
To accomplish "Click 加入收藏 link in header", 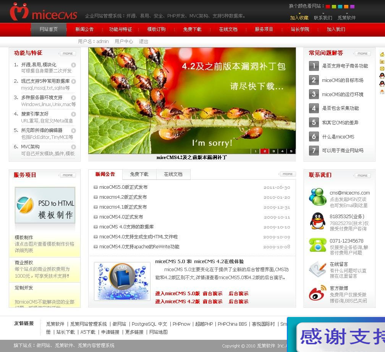I will [x=299, y=18].
